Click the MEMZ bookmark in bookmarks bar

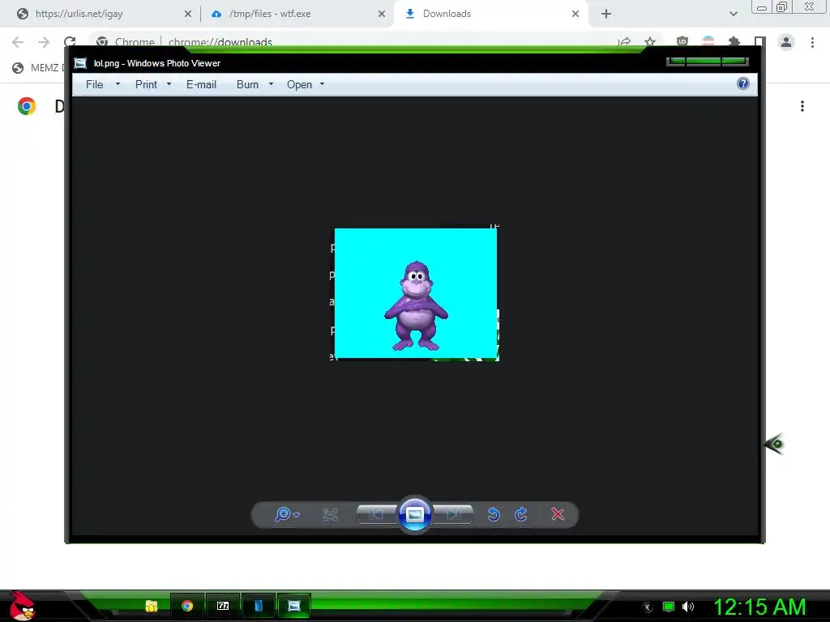click(x=37, y=68)
